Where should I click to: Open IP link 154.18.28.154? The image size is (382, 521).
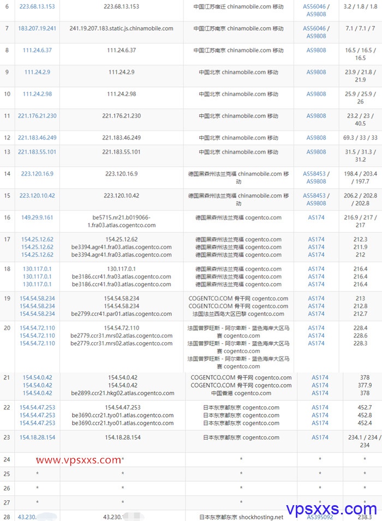click(x=38, y=437)
